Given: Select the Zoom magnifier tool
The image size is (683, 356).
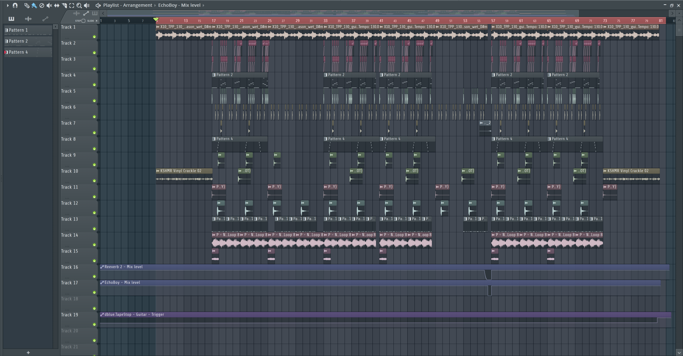Looking at the screenshot, I should 79,5.
